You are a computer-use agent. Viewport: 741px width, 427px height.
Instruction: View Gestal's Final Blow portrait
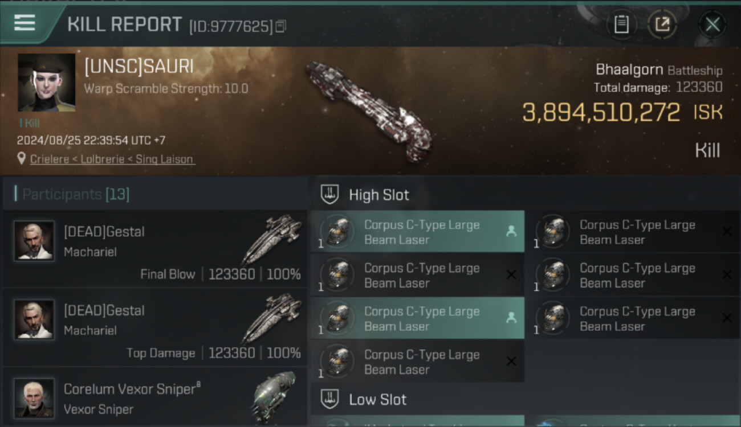(34, 241)
